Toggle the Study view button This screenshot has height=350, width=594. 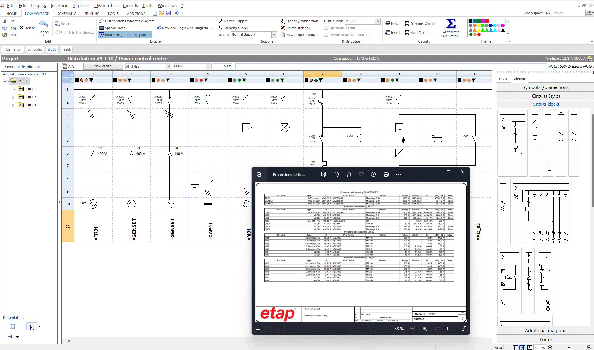click(52, 49)
